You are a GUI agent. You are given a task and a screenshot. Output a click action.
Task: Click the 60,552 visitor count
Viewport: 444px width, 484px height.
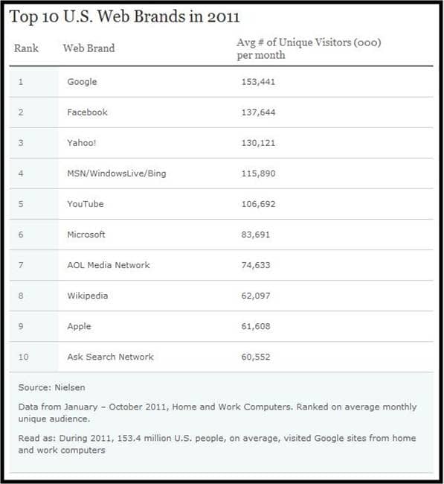[x=256, y=357]
